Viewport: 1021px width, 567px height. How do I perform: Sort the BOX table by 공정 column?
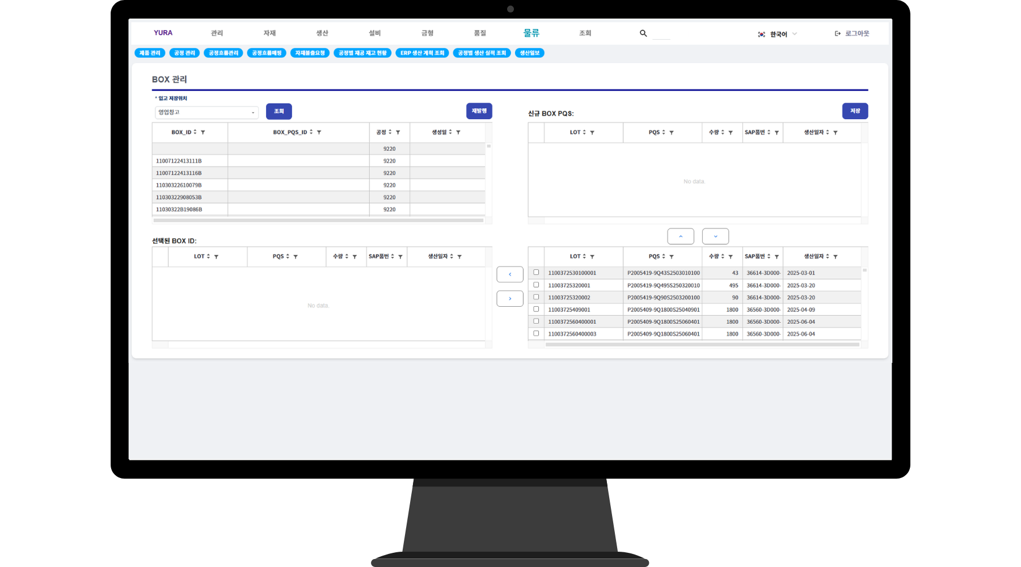click(390, 132)
